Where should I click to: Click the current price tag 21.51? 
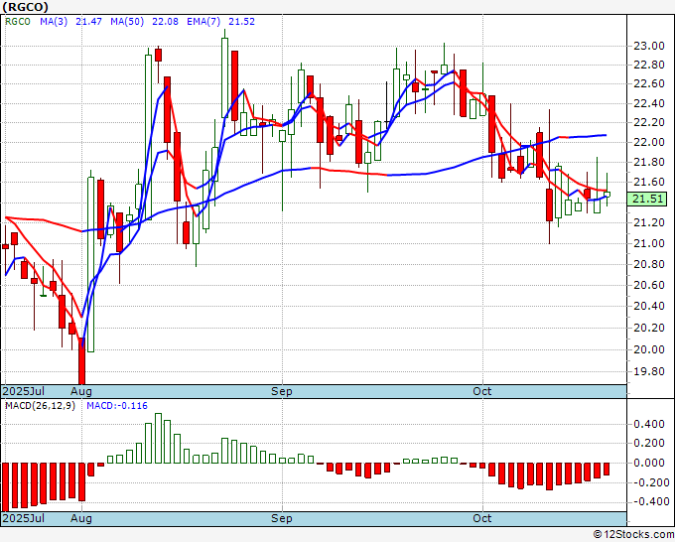click(647, 199)
